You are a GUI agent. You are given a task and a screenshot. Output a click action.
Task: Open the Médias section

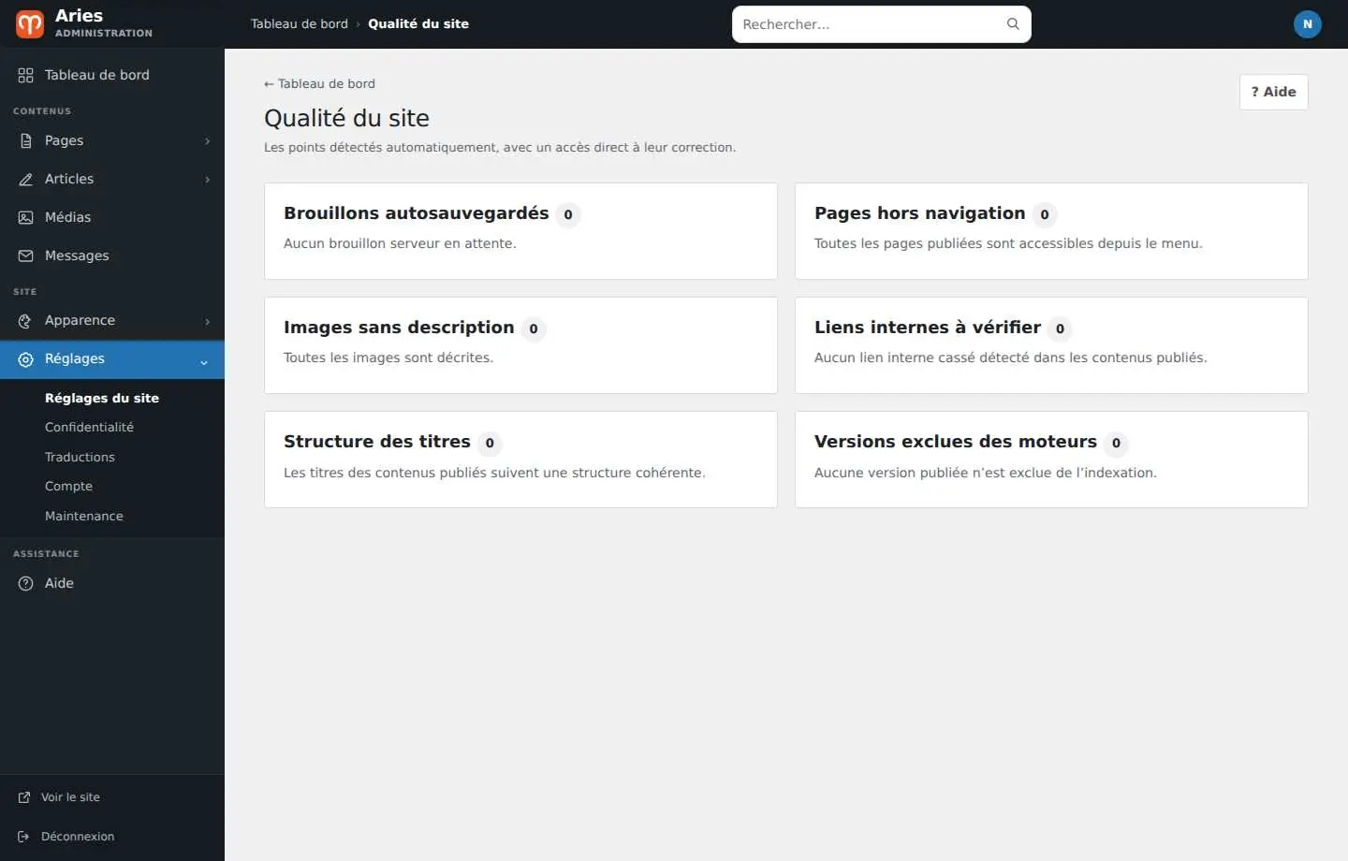(x=112, y=217)
